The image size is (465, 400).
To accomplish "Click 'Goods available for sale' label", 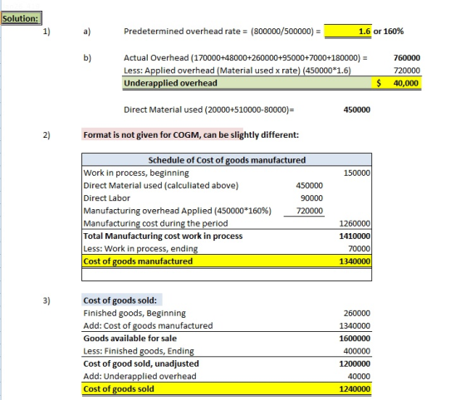I will [x=130, y=339].
